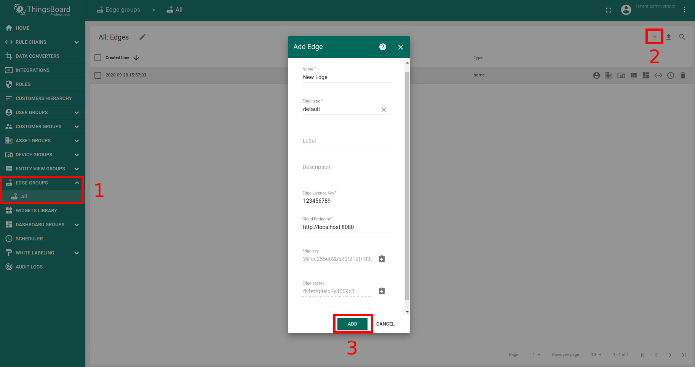Click the plus icon to add edge

655,37
